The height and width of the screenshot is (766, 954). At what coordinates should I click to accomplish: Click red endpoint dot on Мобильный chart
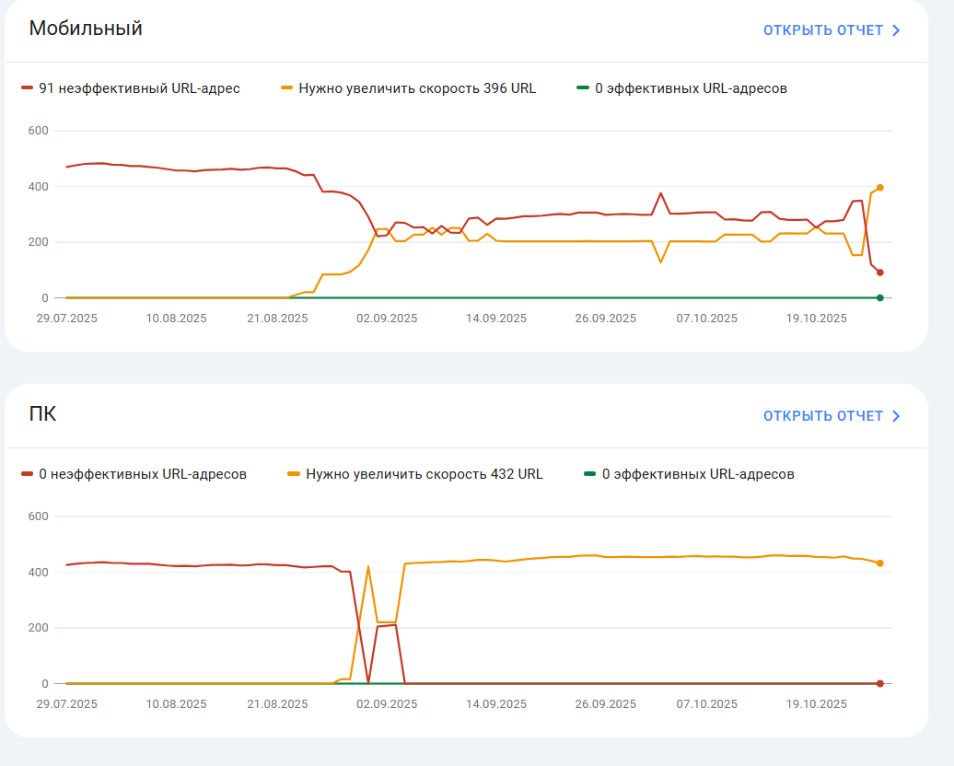(x=879, y=273)
